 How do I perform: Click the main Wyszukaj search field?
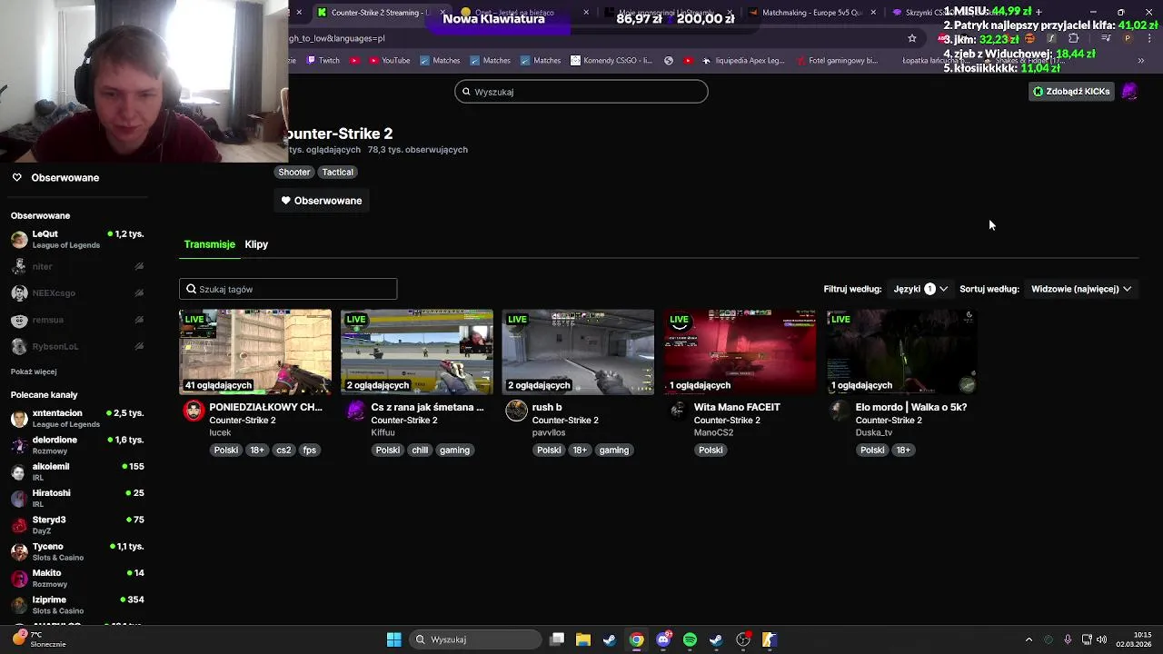pos(581,92)
